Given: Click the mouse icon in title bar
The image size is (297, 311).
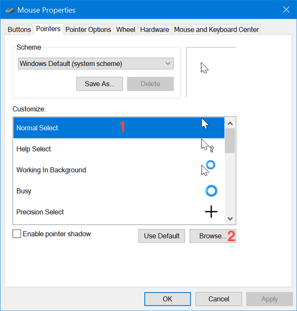Looking at the screenshot, I should (10, 10).
